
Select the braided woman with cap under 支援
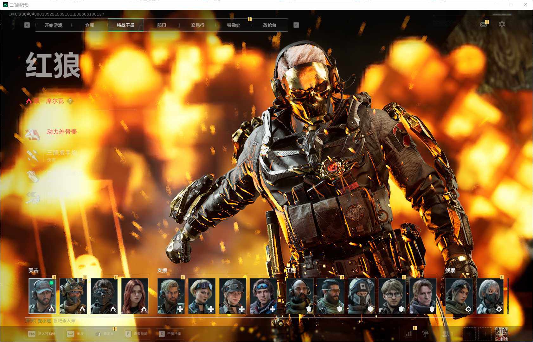tap(233, 296)
